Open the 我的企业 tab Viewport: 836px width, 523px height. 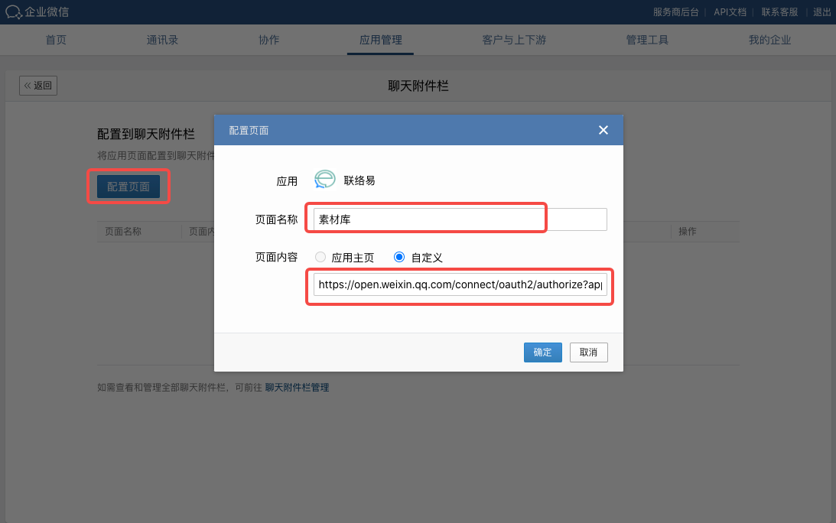[x=769, y=40]
